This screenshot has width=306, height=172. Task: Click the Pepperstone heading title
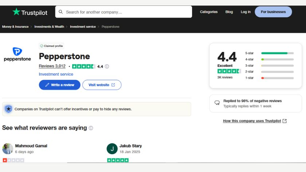(x=64, y=56)
